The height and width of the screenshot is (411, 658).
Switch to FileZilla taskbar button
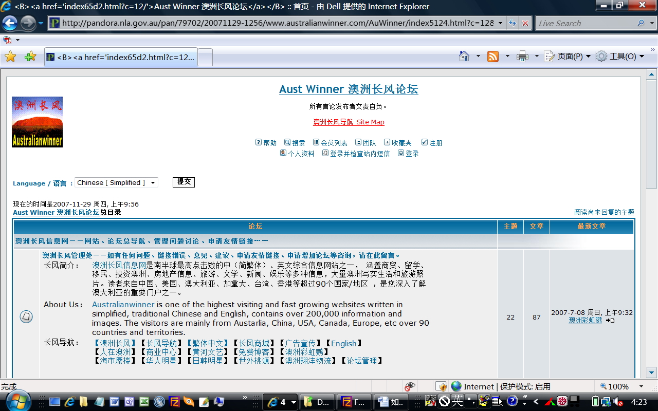355,402
